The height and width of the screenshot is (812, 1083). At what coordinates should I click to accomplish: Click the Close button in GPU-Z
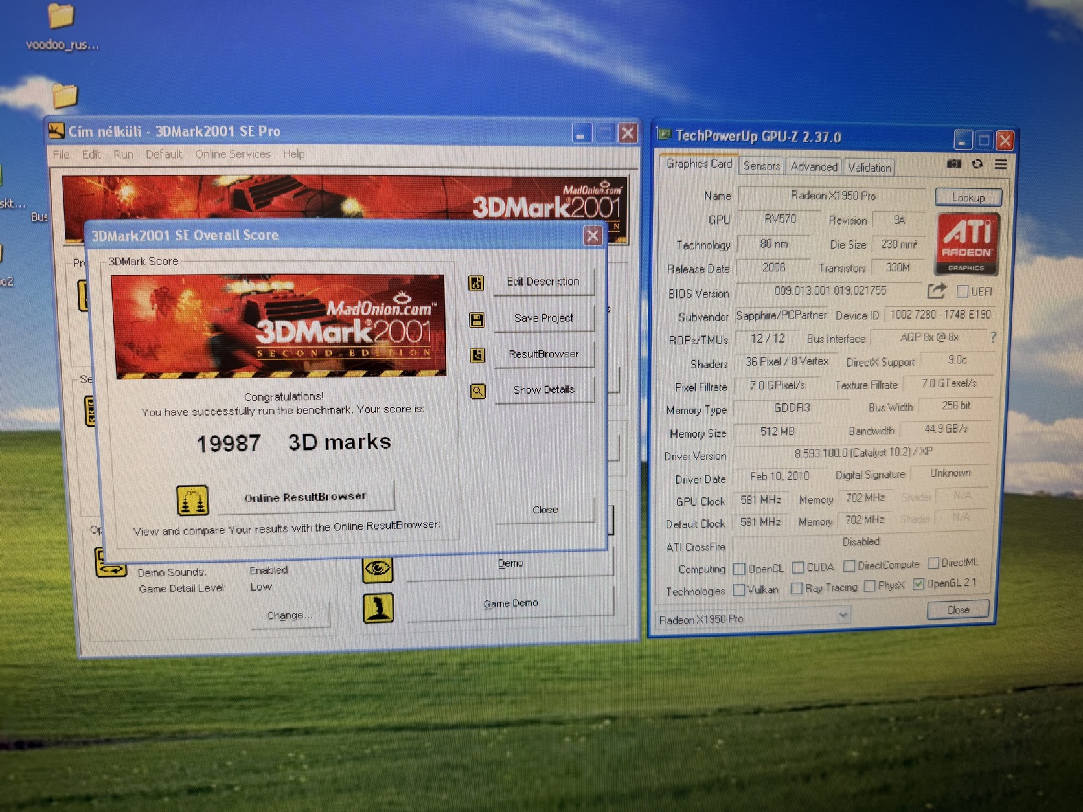(x=958, y=610)
